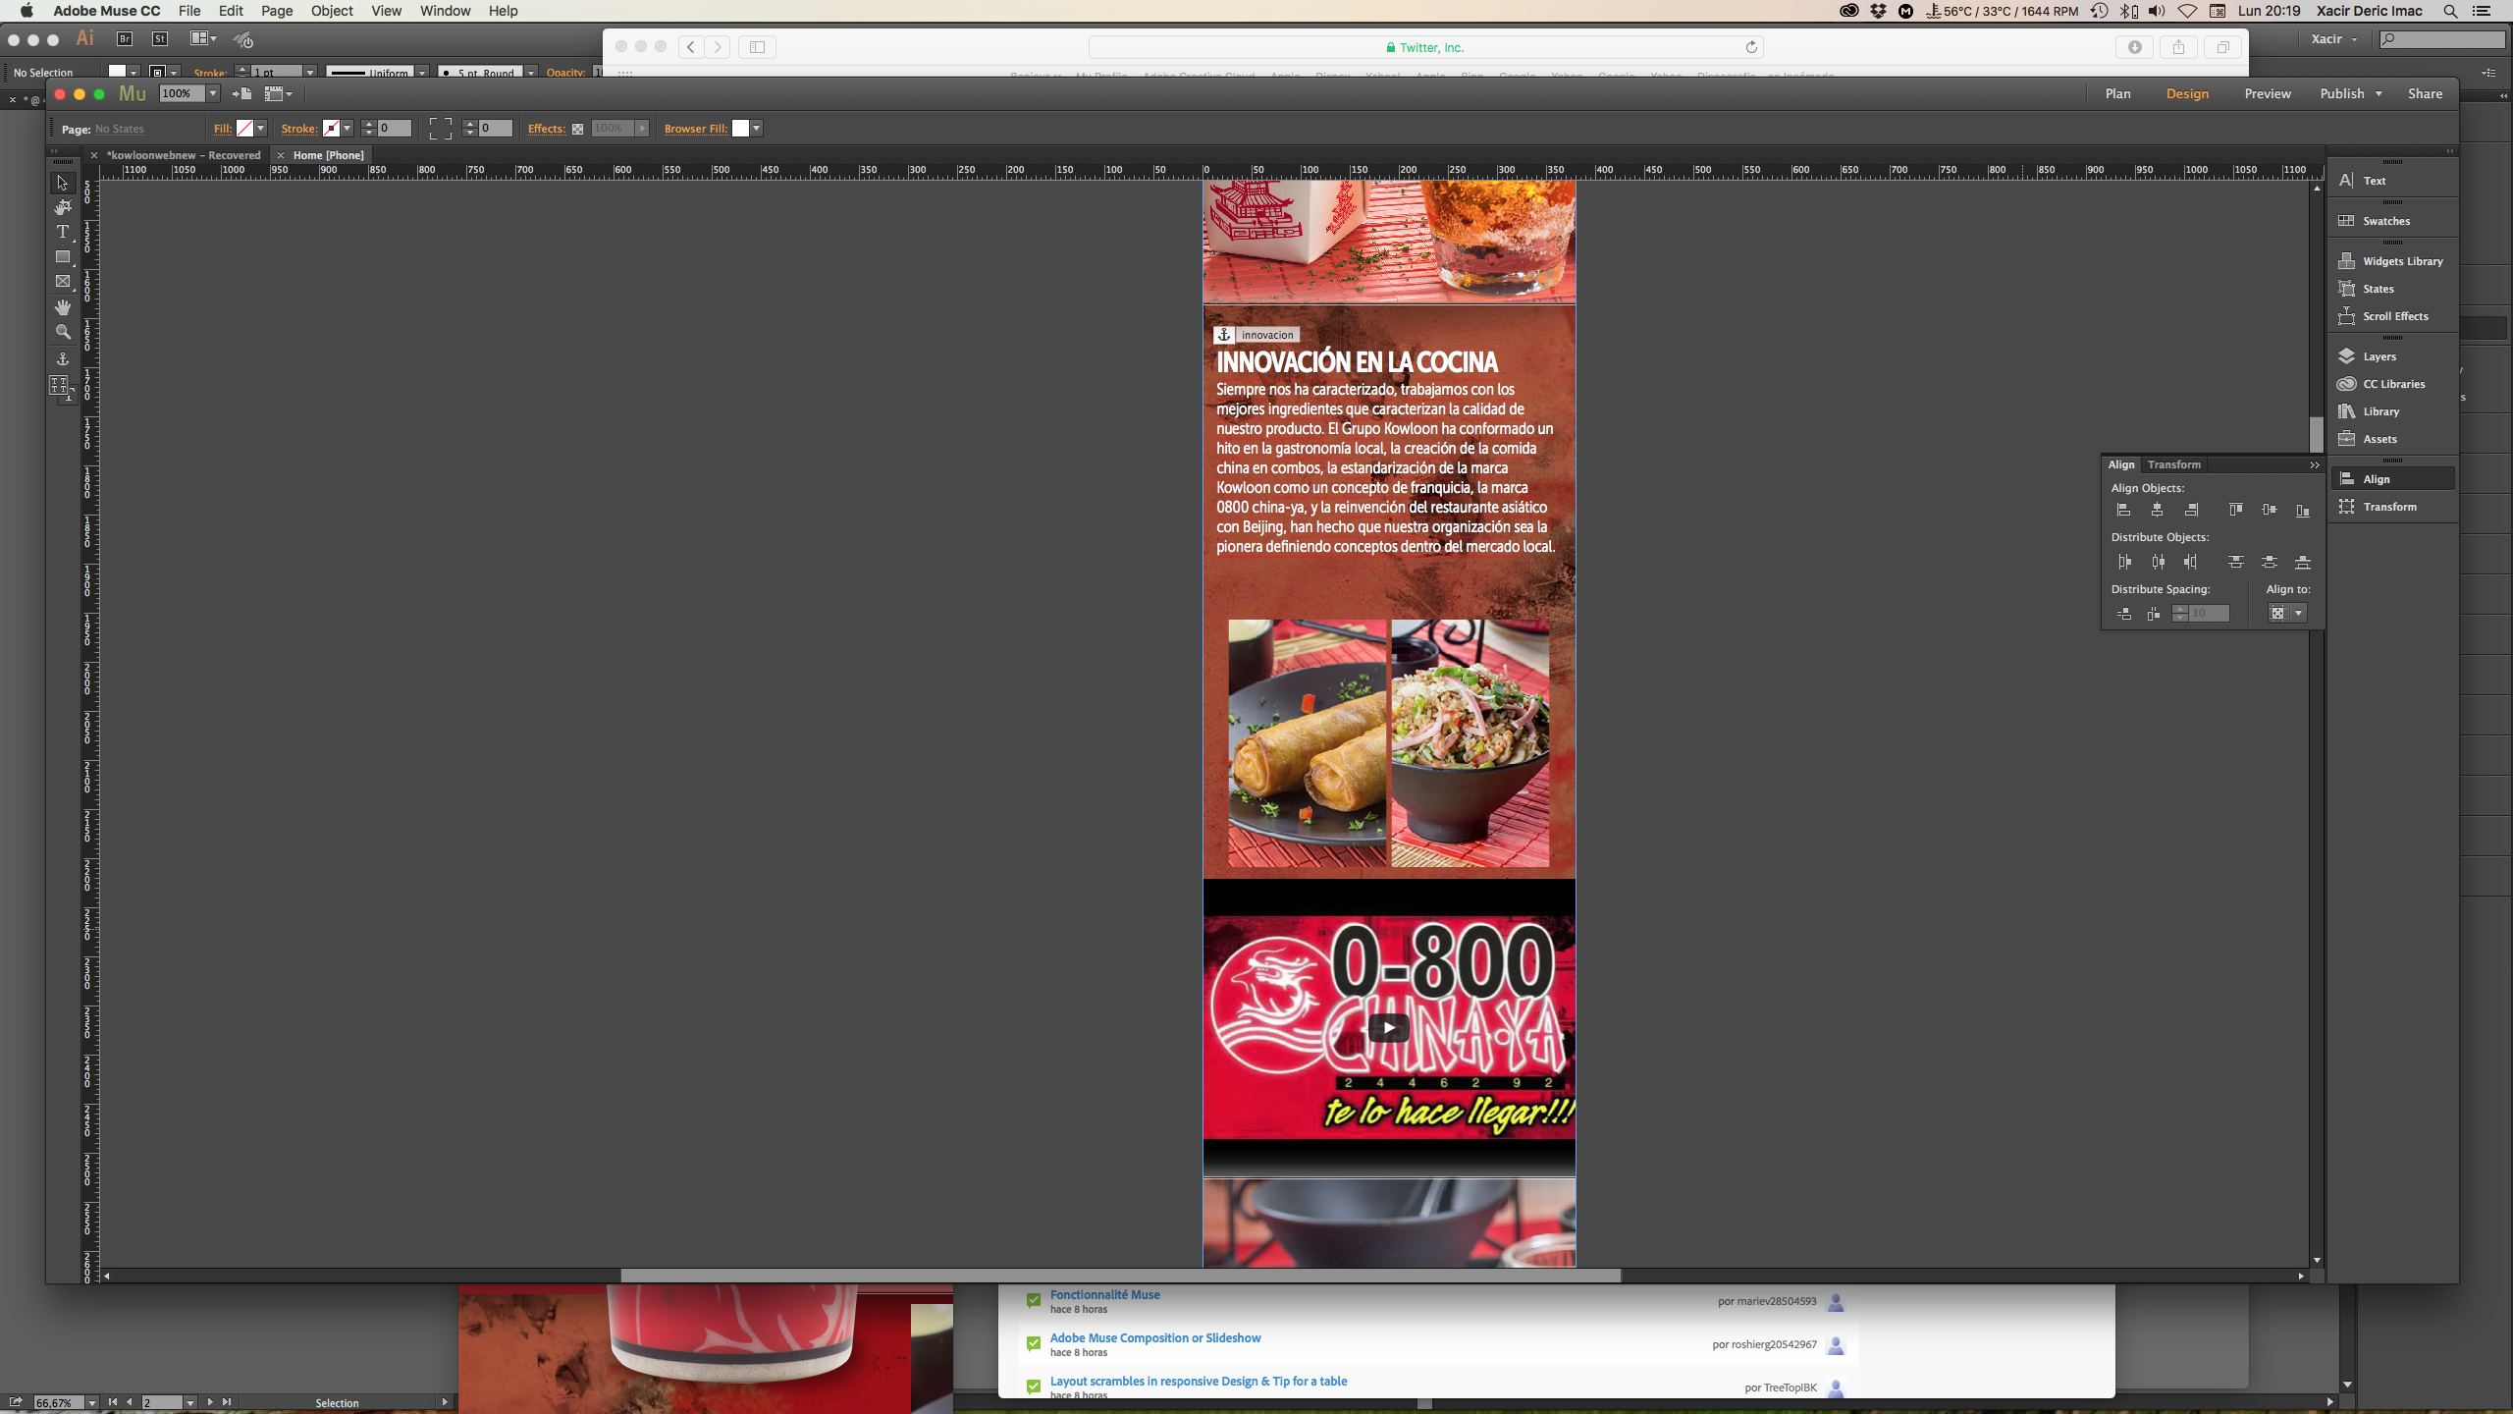This screenshot has width=2513, height=1414.
Task: Select the Rectangle tool
Action: (63, 256)
